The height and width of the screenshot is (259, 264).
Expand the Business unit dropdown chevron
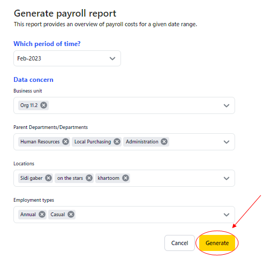[227, 105]
